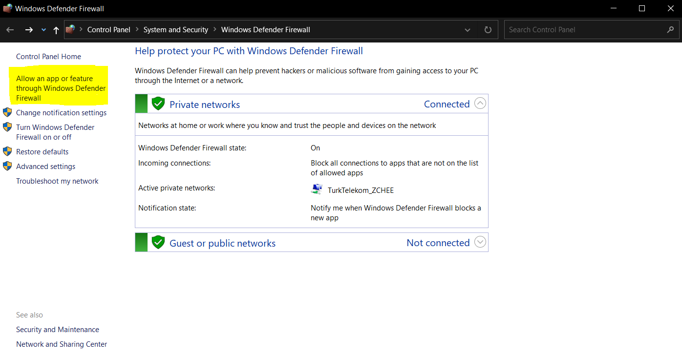Click Restore defaults link
The width and height of the screenshot is (682, 357).
(x=42, y=152)
